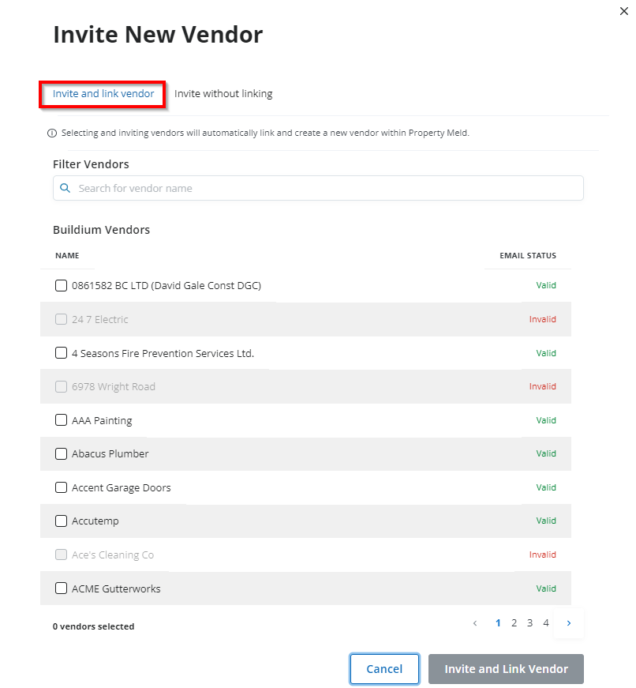Select the Abacus Plumber checkbox
The height and width of the screenshot is (688, 636).
coord(61,454)
